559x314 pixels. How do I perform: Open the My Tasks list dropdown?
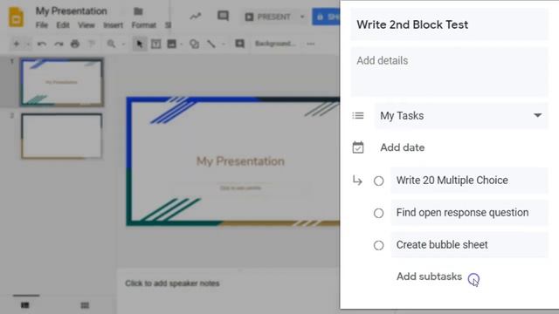point(461,116)
